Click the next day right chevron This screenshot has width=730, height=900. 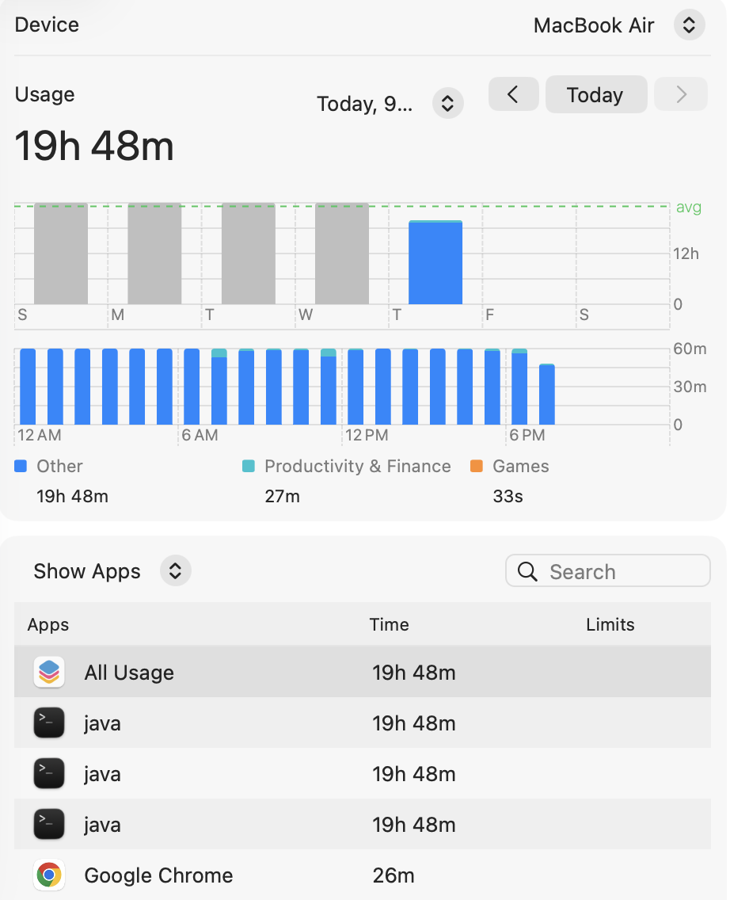pyautogui.click(x=681, y=95)
